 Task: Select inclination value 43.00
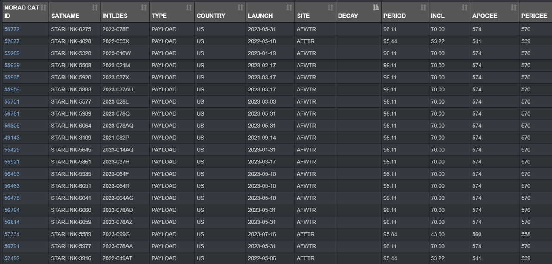437,234
